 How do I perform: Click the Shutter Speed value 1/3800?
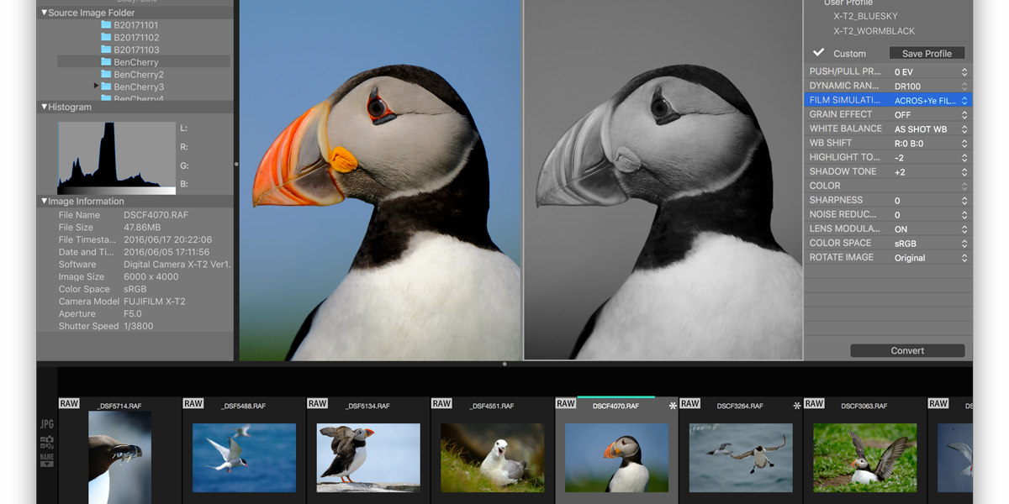[x=139, y=326]
